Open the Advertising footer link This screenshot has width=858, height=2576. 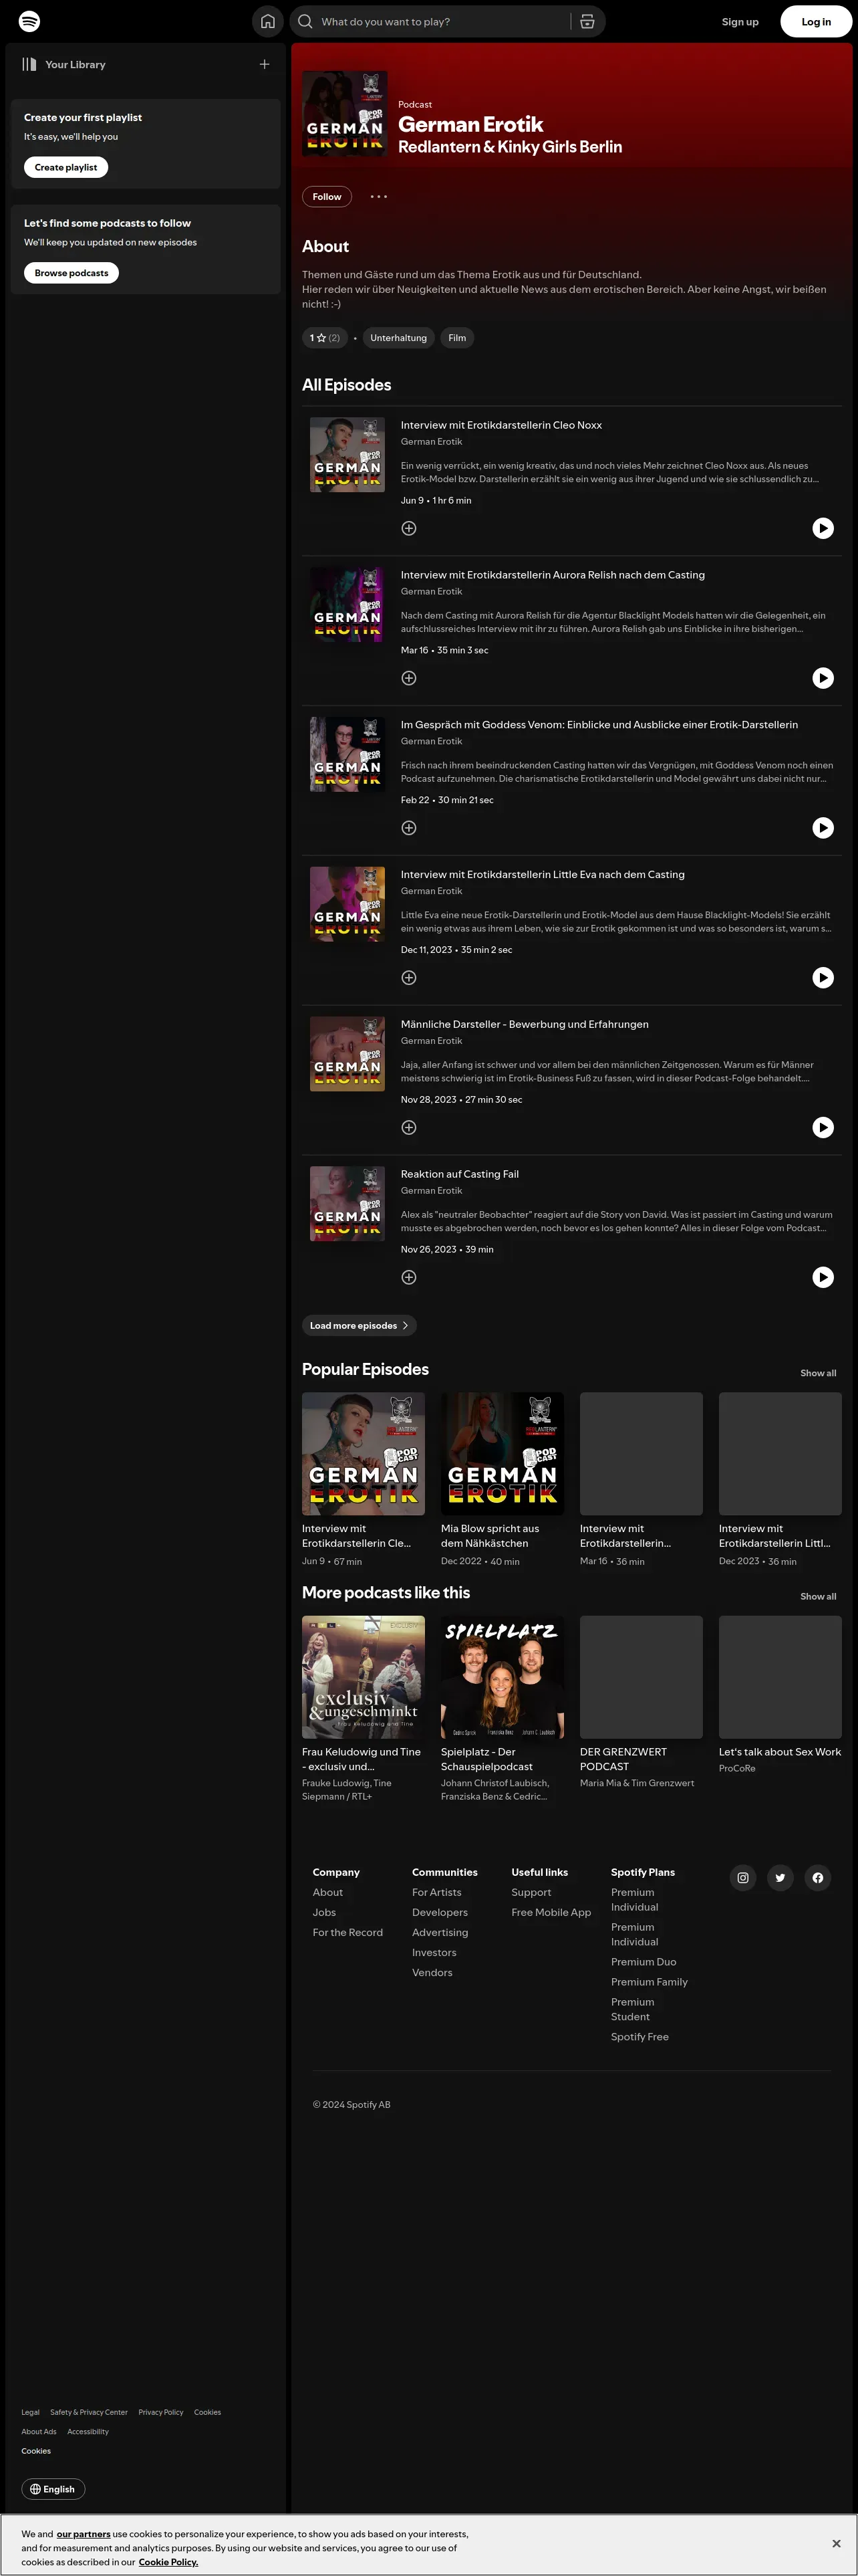pos(440,1932)
